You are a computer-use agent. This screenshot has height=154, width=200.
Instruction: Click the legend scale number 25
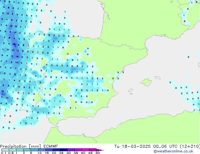[61, 153]
